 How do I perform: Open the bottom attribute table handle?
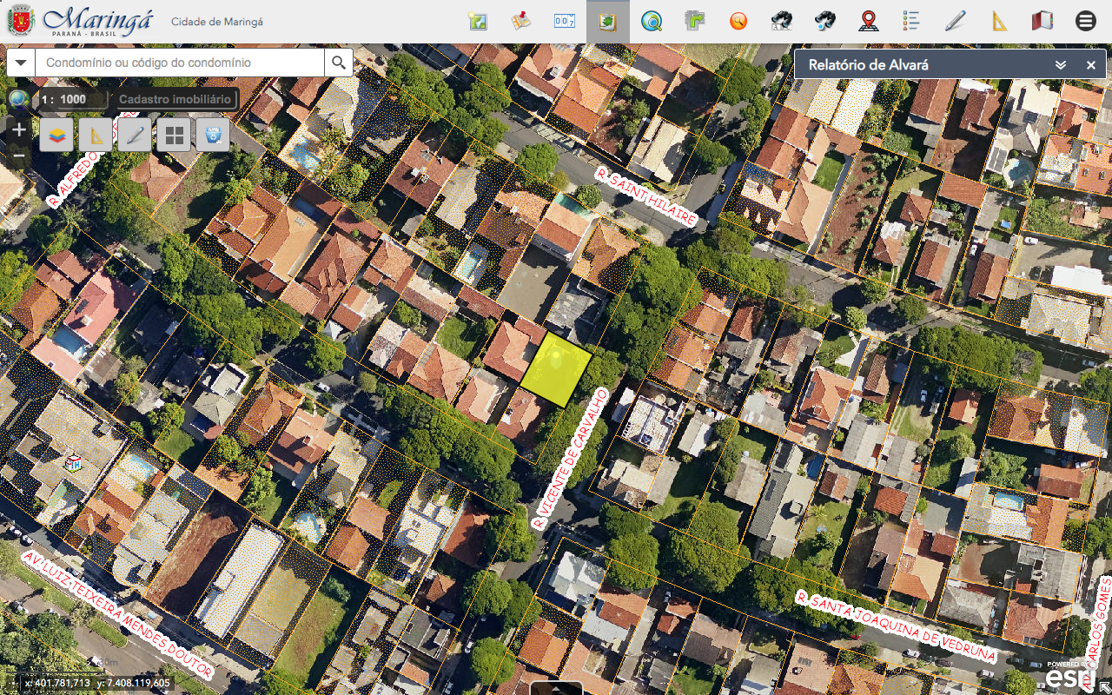pos(556,688)
